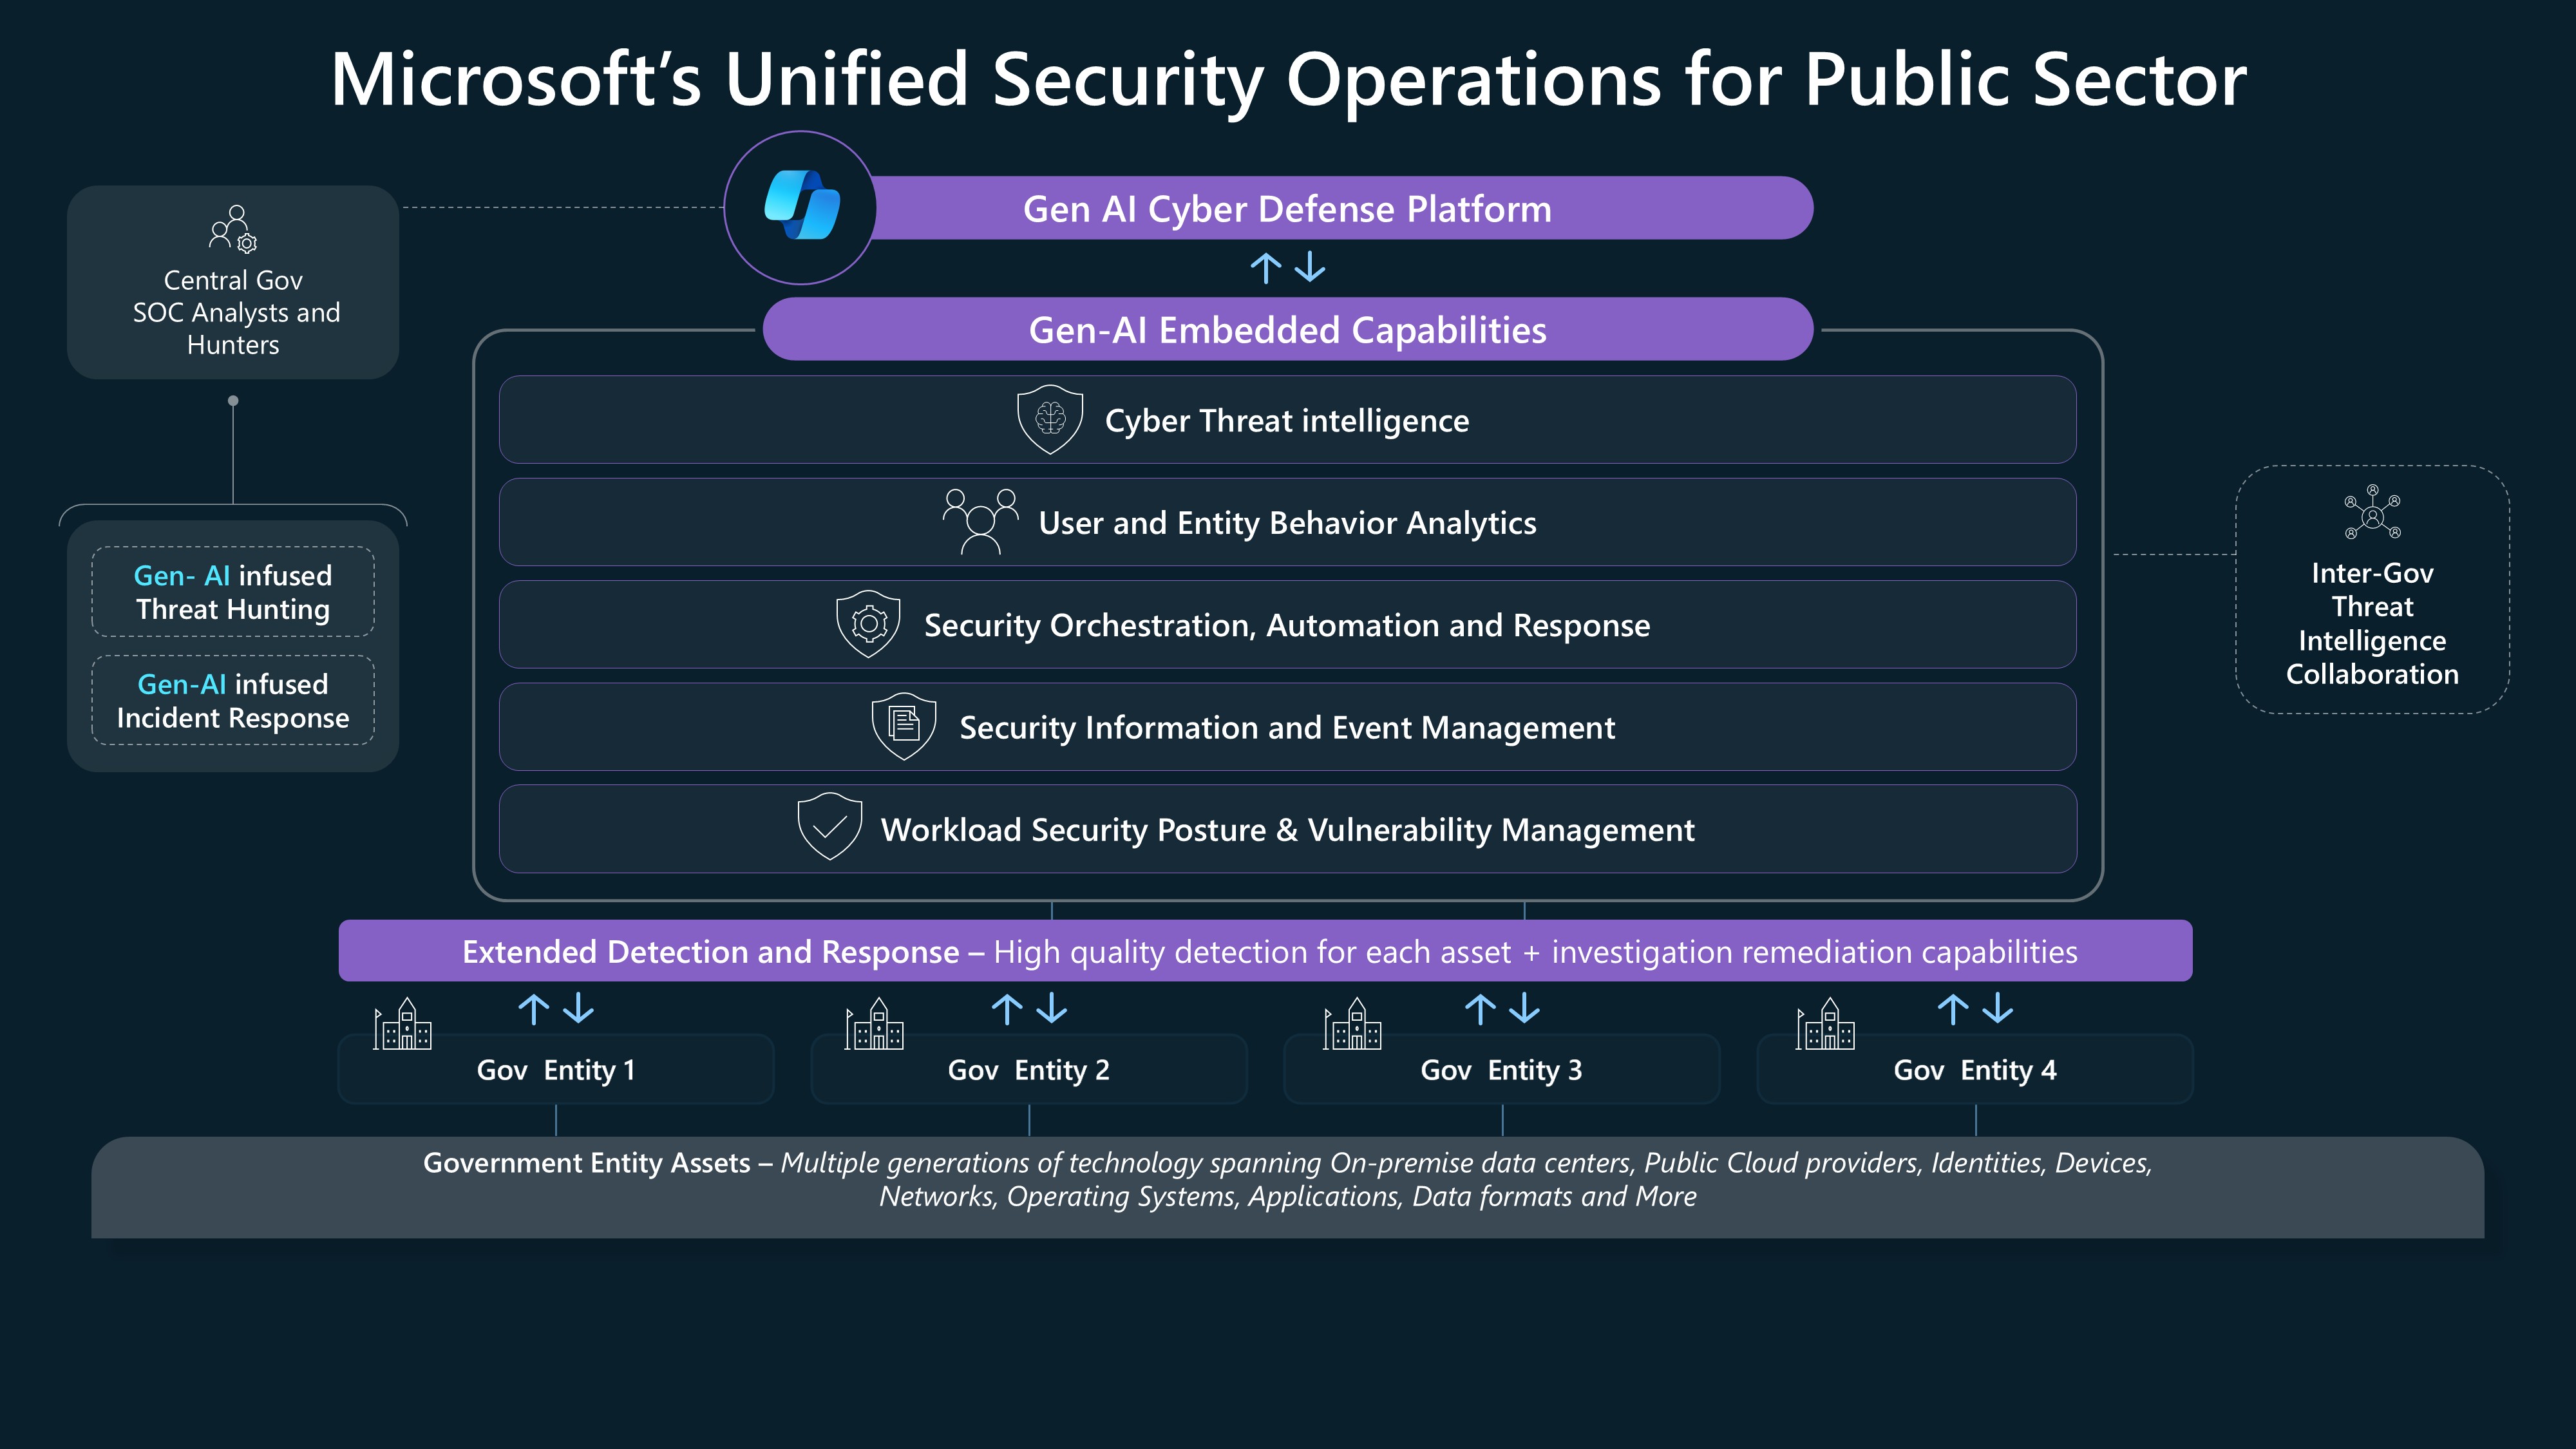Viewport: 2576px width, 1449px height.
Task: Click the brain shield Cyber Threat icon
Action: tap(1049, 419)
